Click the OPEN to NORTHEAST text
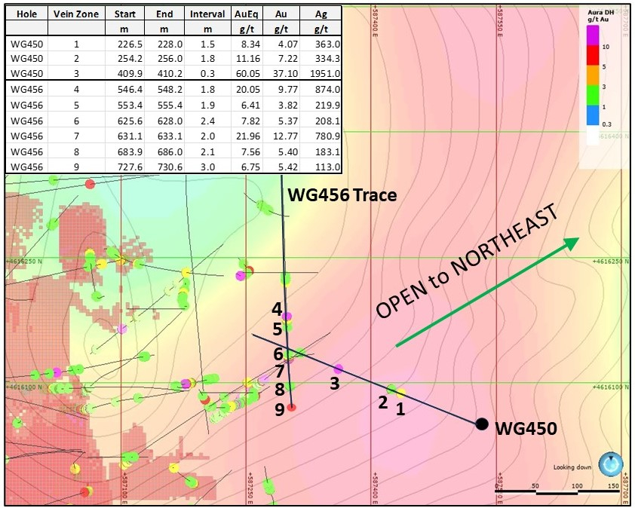This screenshot has height=508, width=635. (x=468, y=262)
